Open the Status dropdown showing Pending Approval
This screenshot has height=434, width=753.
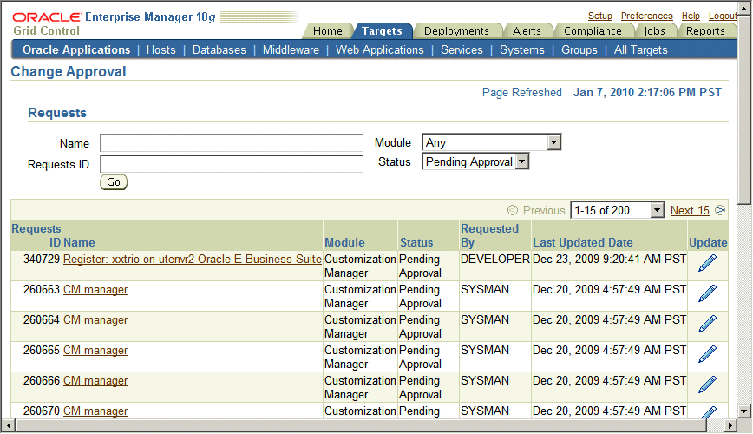tap(475, 161)
